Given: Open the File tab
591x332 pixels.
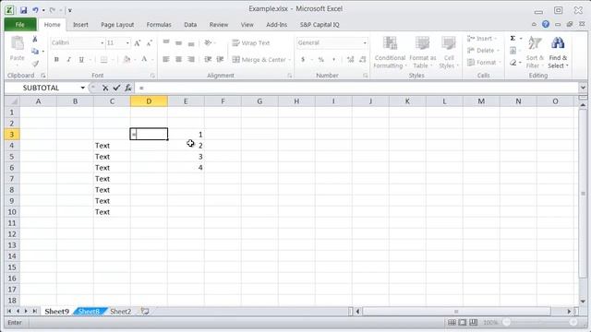Looking at the screenshot, I should pos(20,25).
